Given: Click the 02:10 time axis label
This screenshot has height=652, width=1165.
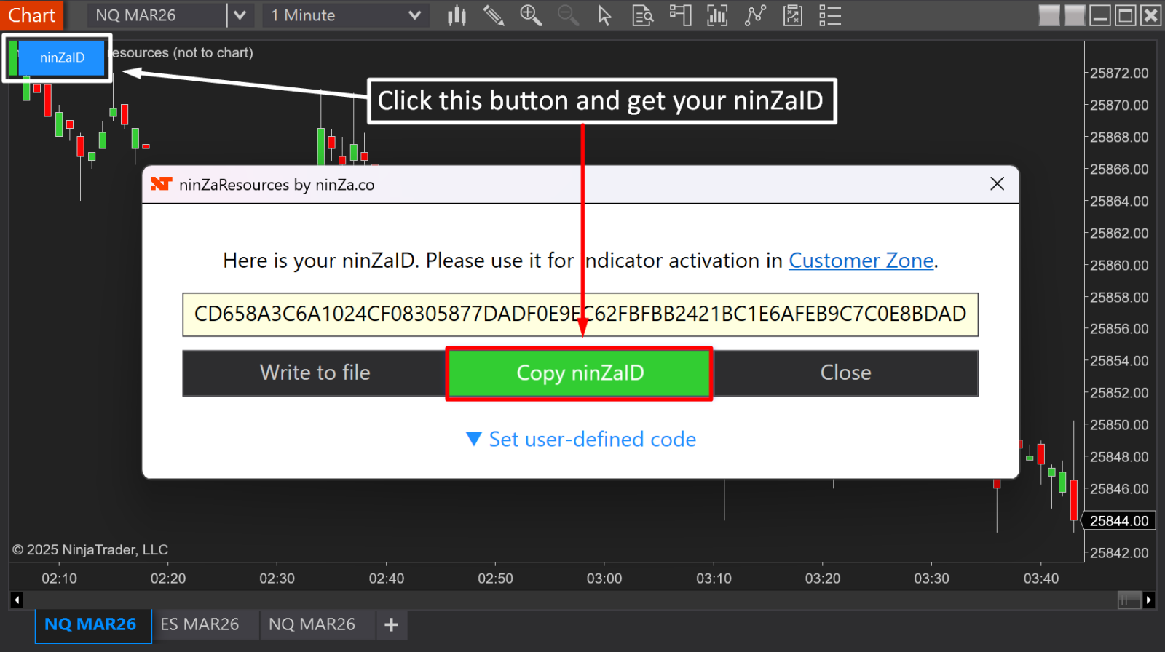Looking at the screenshot, I should point(59,579).
